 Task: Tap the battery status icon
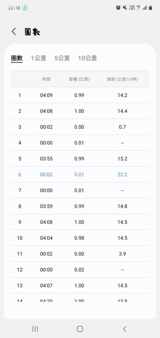pos(150,8)
